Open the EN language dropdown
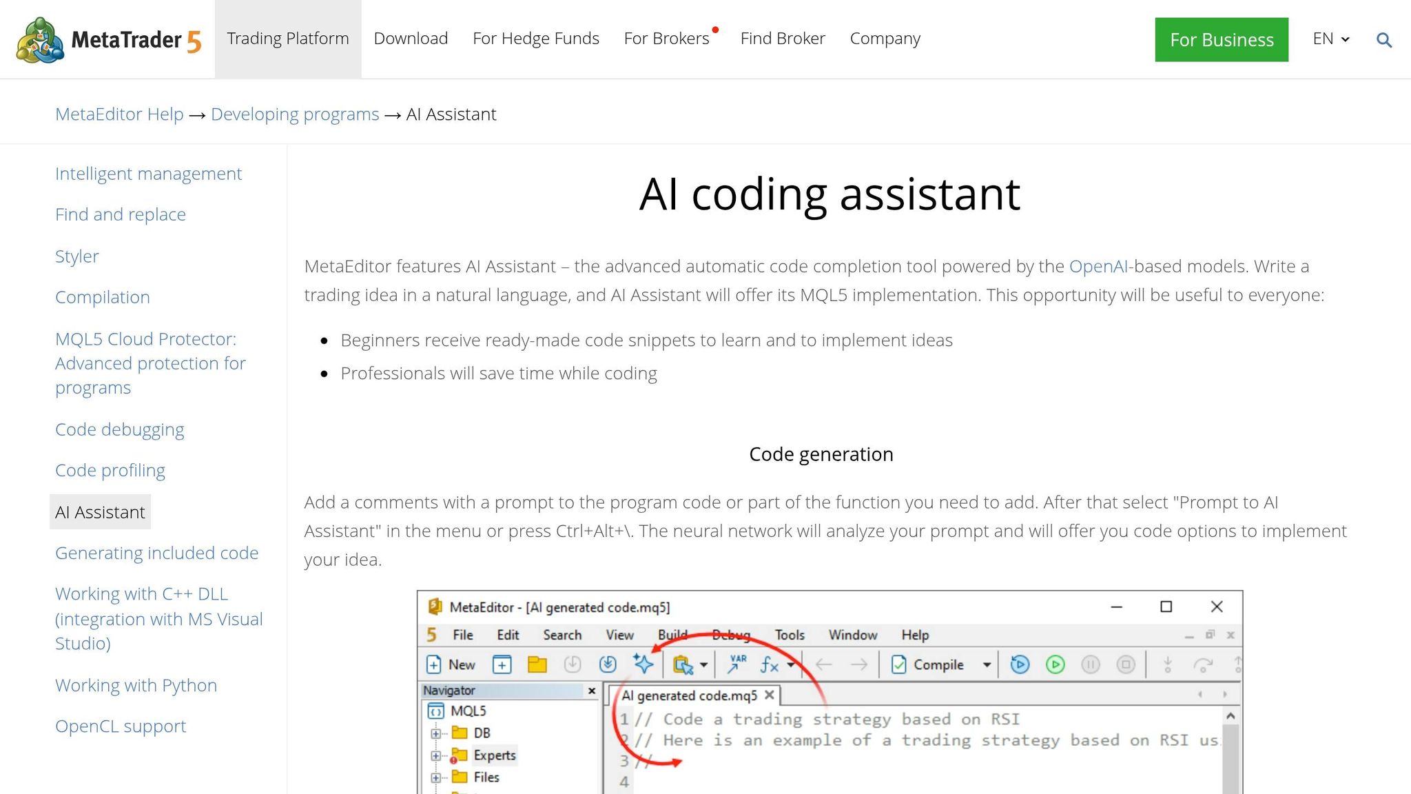 [1331, 39]
